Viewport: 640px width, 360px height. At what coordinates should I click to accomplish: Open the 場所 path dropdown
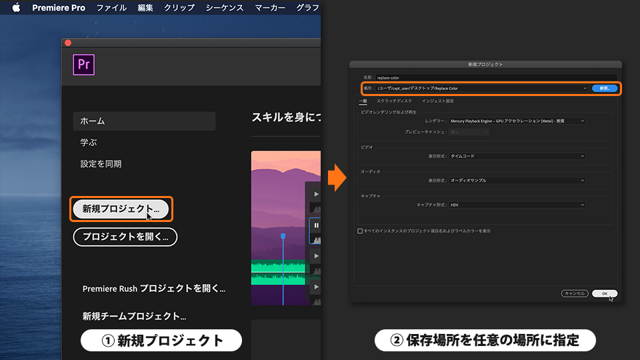482,88
